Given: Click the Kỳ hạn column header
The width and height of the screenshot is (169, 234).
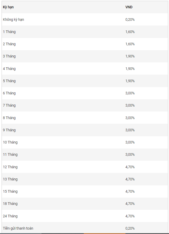Looking at the screenshot, I should coord(8,7).
